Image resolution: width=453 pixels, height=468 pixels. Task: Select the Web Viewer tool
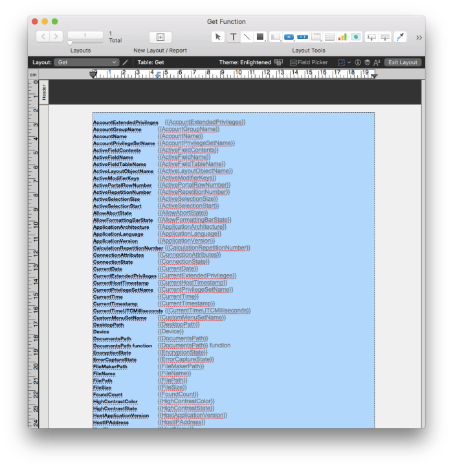356,37
